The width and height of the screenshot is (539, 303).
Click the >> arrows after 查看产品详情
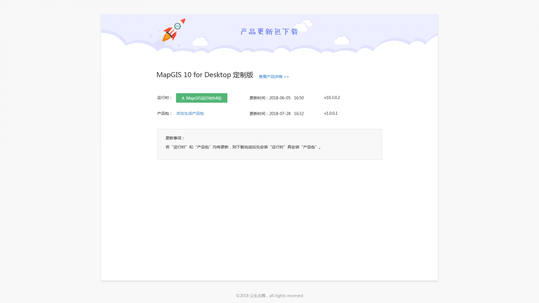point(286,77)
